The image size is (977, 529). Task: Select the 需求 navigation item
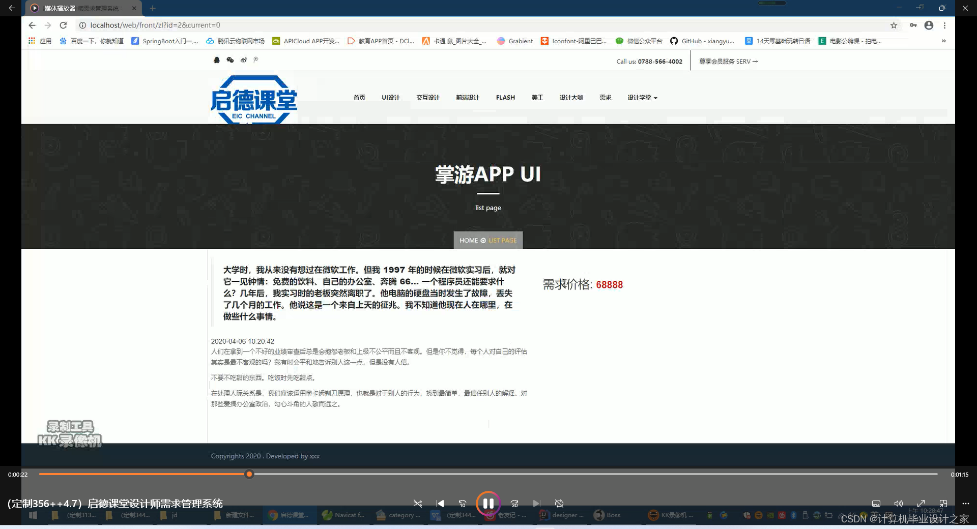[605, 98]
